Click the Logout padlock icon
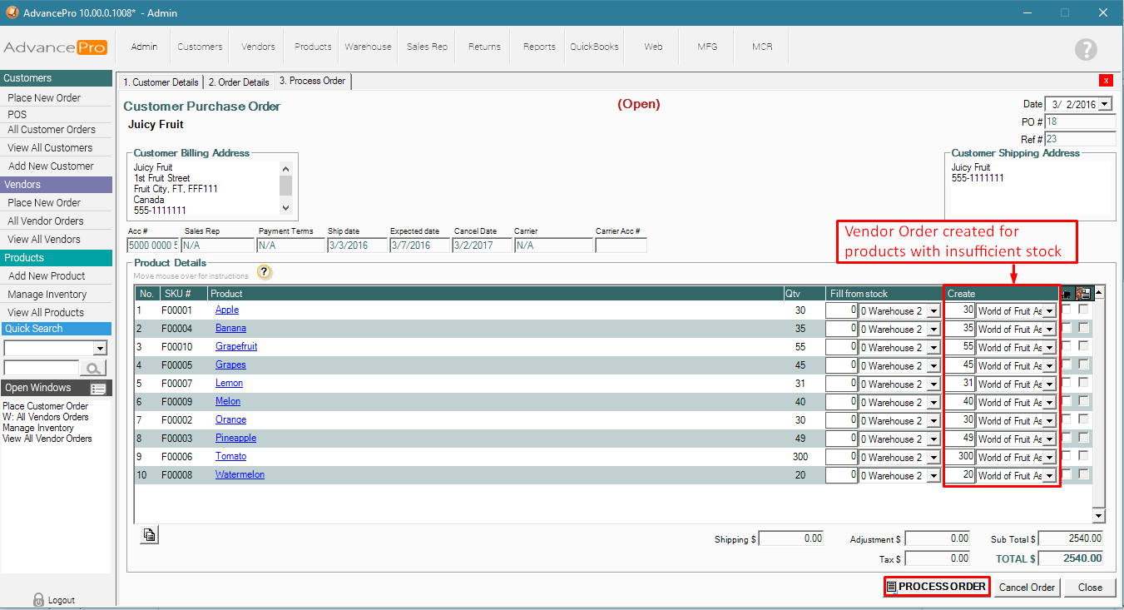Viewport: 1124px width, 610px height. [38, 599]
